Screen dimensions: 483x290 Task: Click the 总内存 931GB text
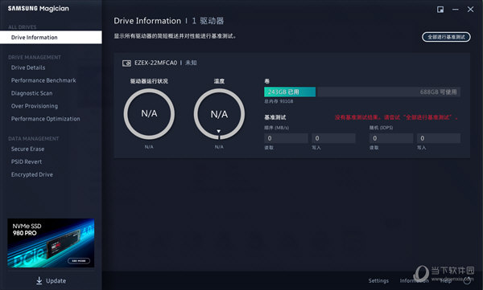[x=279, y=101]
